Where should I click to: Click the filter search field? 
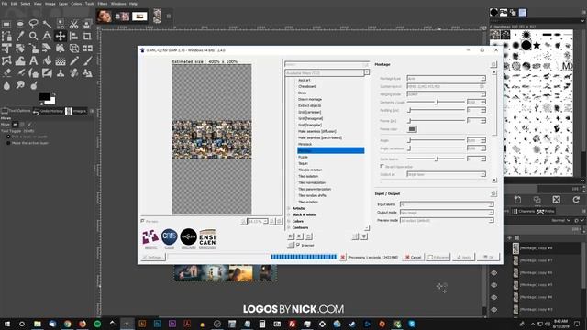click(327, 65)
